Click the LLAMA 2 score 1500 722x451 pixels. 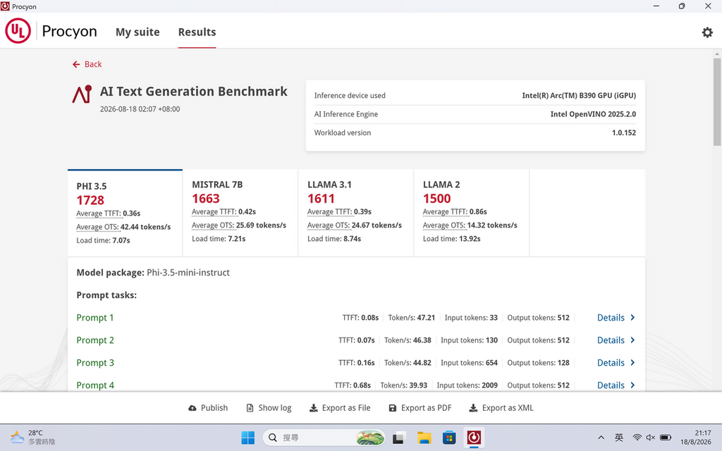coord(437,199)
